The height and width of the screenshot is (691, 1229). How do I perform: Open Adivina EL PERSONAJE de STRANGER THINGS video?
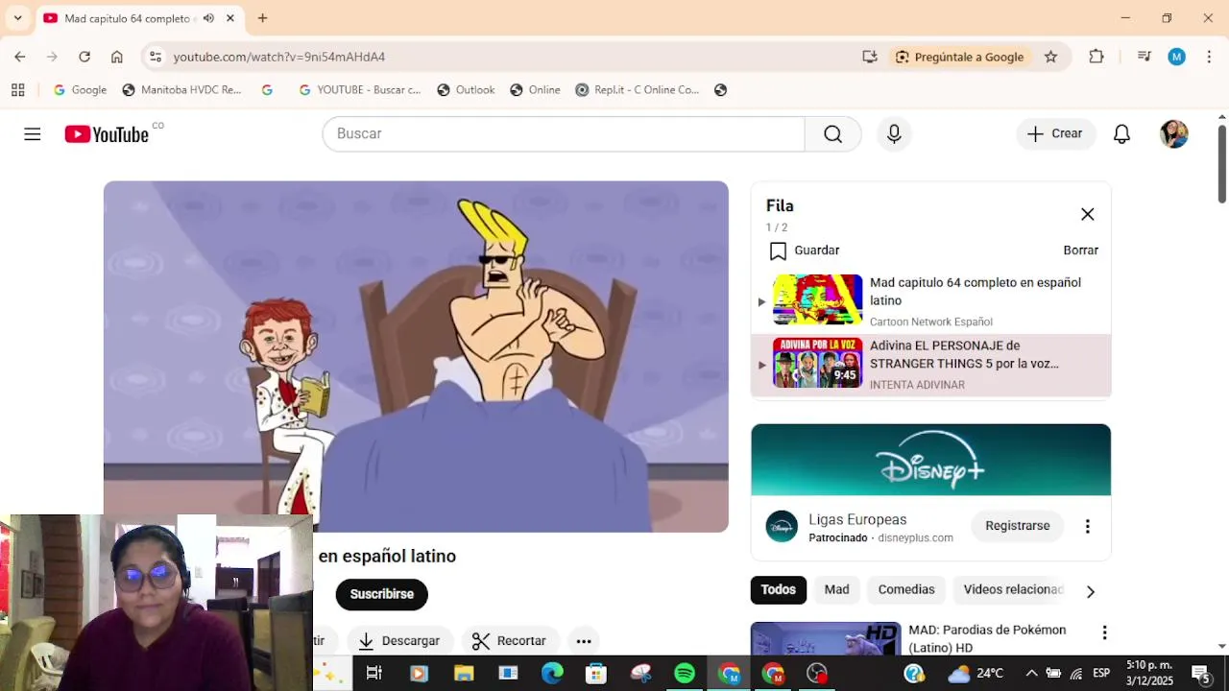click(x=930, y=365)
